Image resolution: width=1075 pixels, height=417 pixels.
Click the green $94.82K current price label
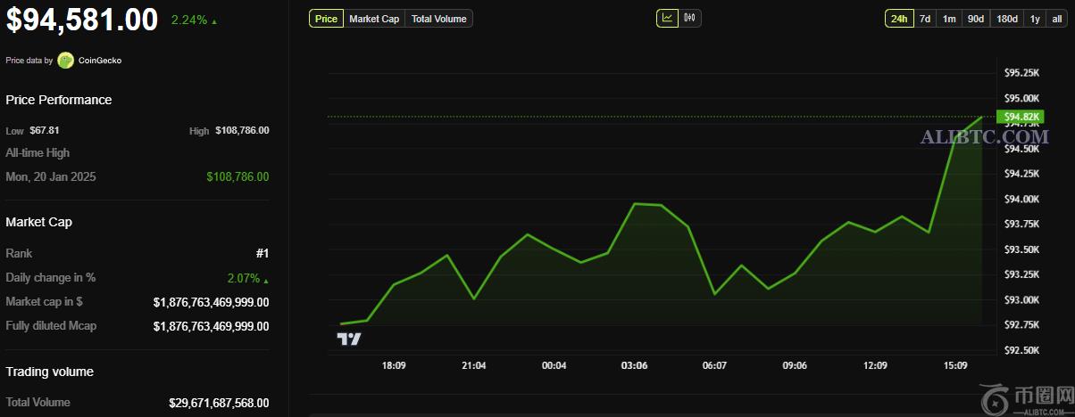(1019, 117)
